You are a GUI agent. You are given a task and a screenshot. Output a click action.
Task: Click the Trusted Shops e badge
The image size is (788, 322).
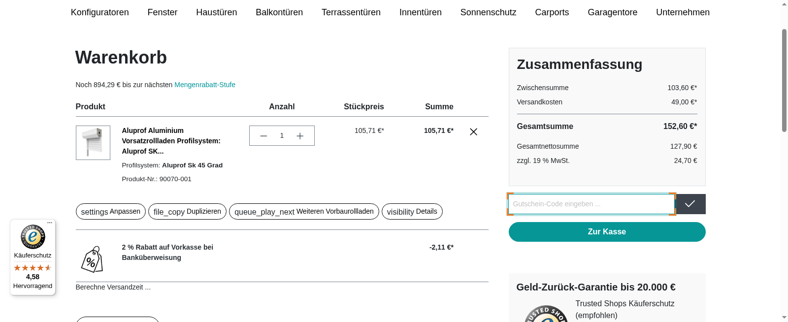(x=32, y=237)
